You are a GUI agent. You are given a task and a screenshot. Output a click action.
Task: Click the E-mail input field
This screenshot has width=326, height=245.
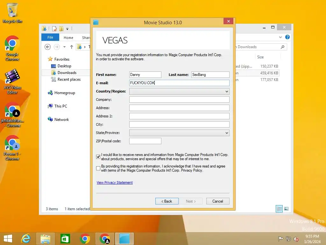(x=179, y=83)
